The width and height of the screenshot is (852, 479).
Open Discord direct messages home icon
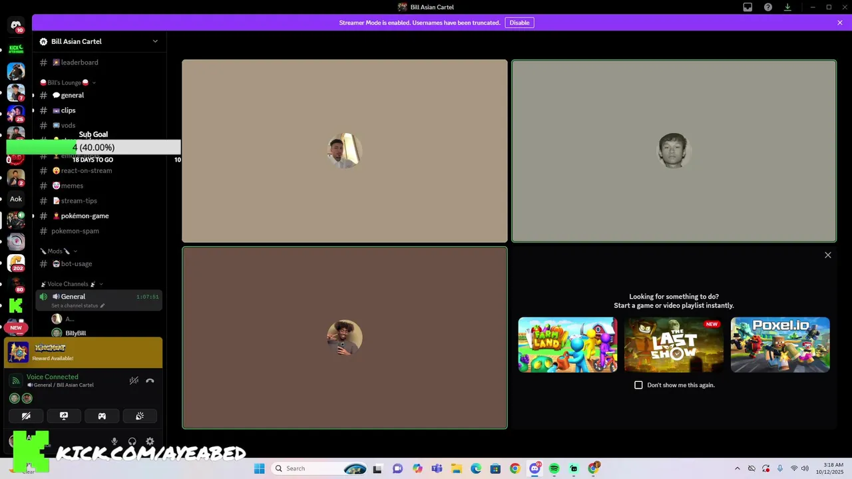pos(16,25)
